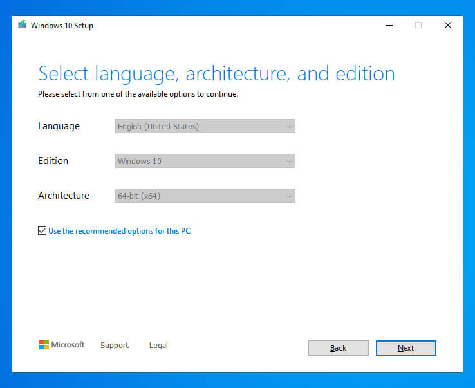Open the Support link
Image resolution: width=475 pixels, height=388 pixels.
coord(115,346)
